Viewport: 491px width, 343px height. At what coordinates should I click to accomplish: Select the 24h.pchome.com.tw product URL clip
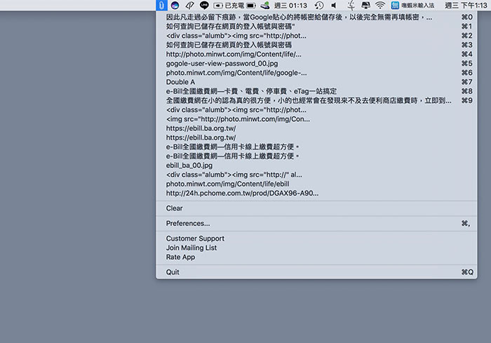click(316, 193)
